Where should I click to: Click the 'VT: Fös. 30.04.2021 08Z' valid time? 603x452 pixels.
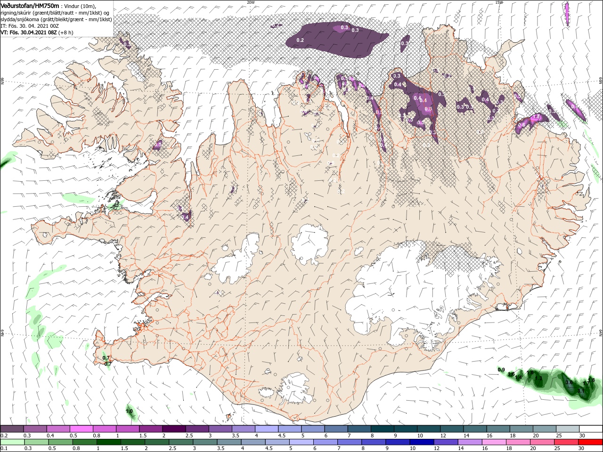point(29,32)
